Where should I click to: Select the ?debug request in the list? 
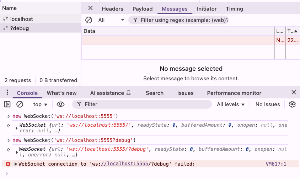20,28
